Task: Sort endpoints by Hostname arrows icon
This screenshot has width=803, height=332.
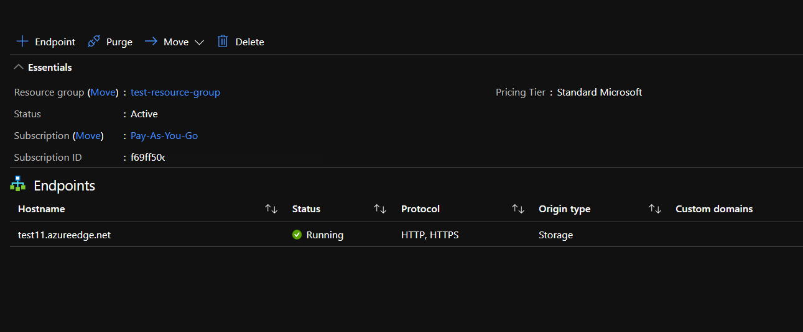Action: (271, 209)
